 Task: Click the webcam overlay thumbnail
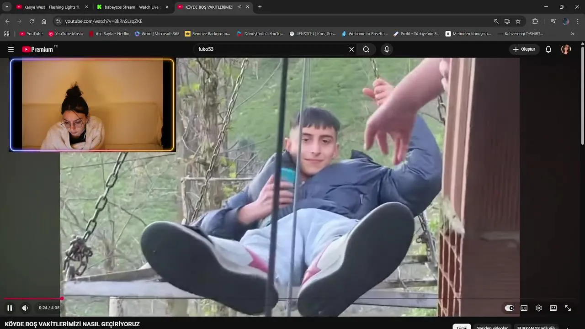pos(92,105)
